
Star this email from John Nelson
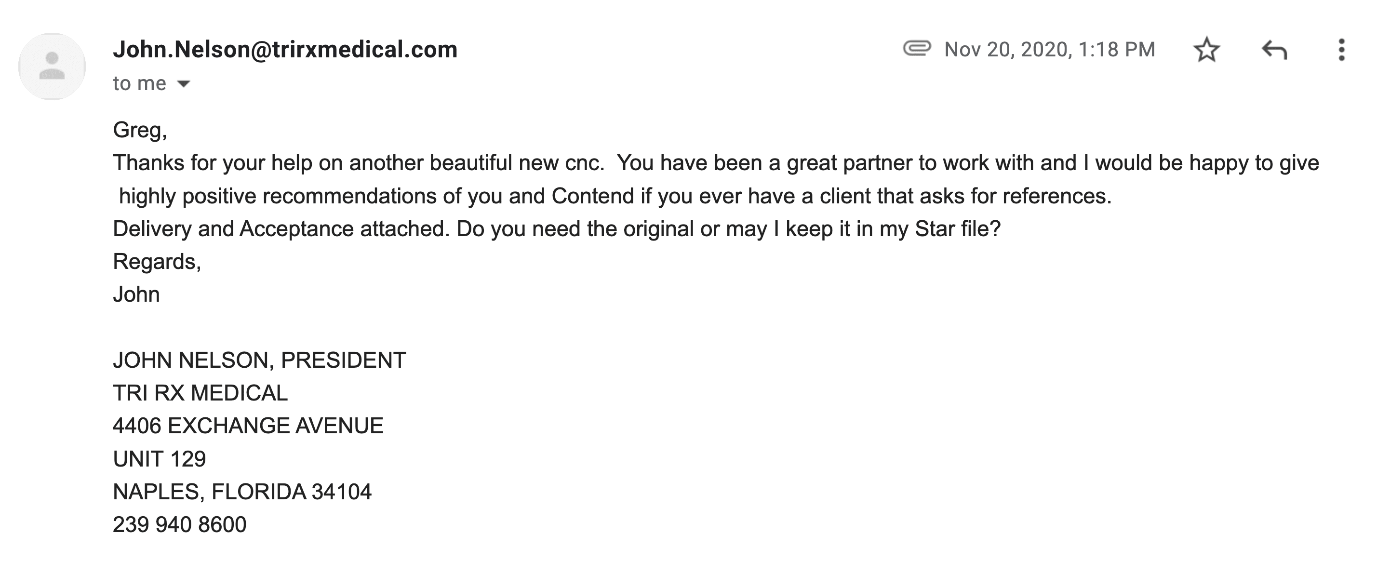(1206, 50)
